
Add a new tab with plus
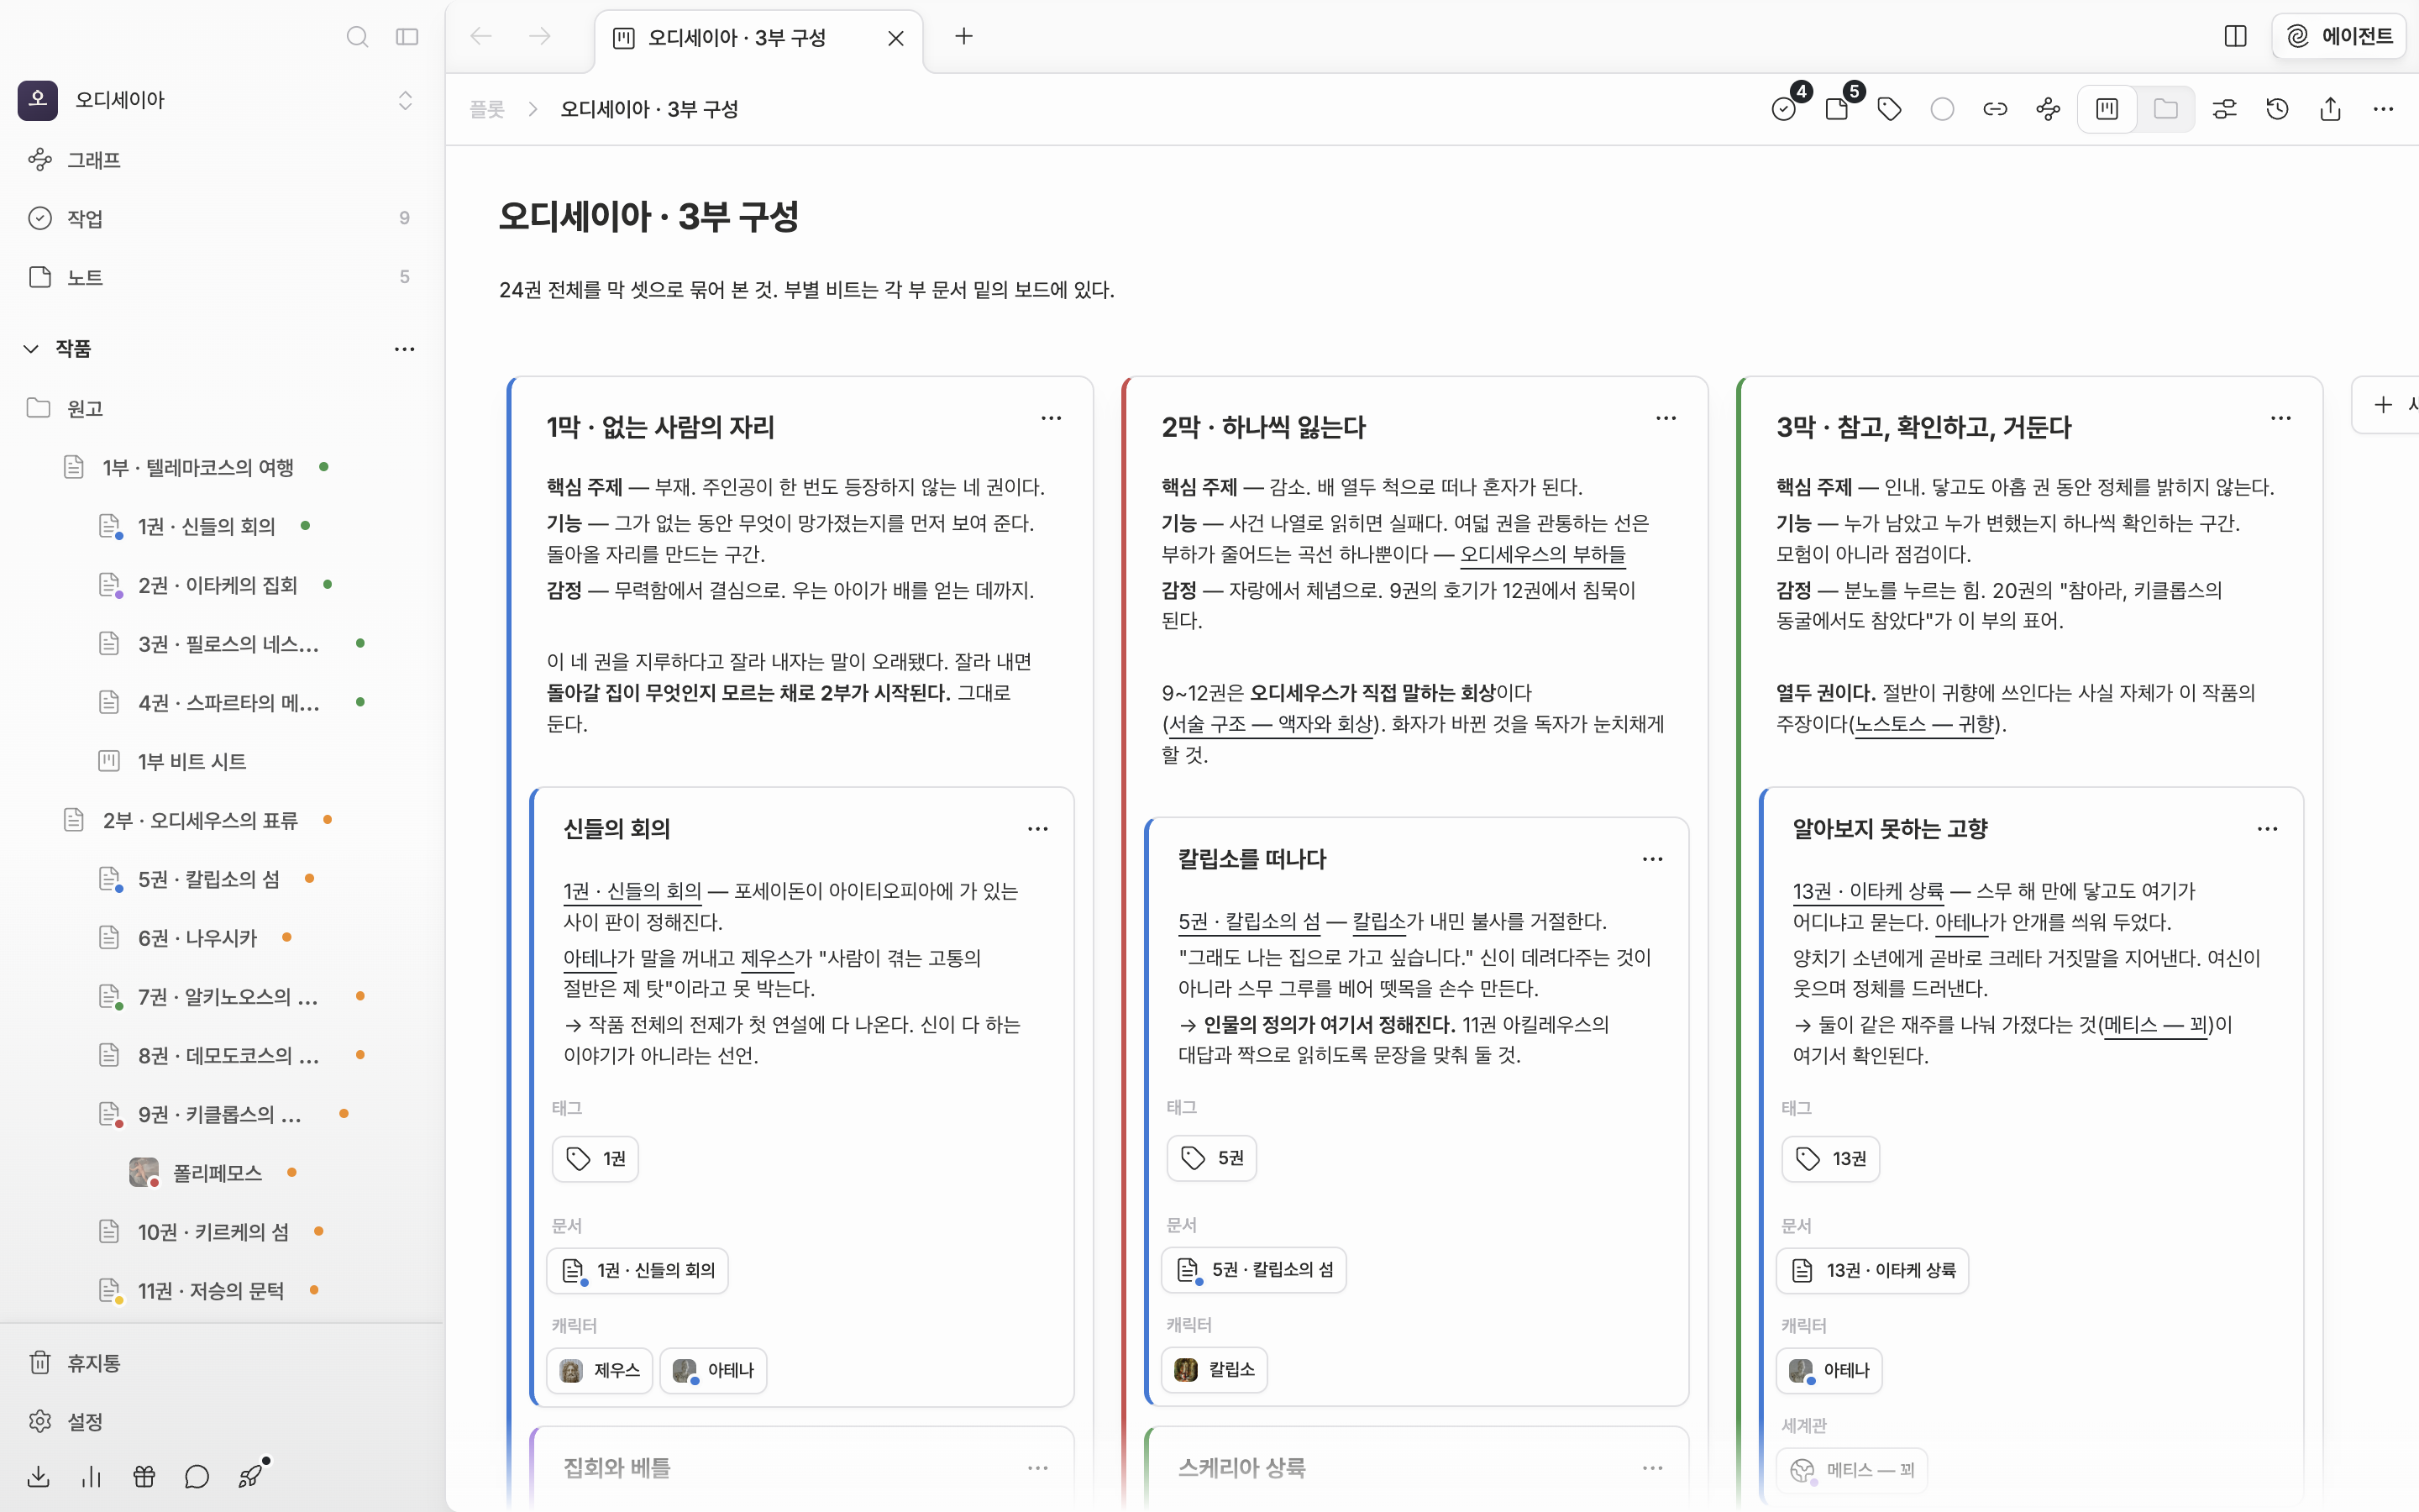[x=963, y=36]
